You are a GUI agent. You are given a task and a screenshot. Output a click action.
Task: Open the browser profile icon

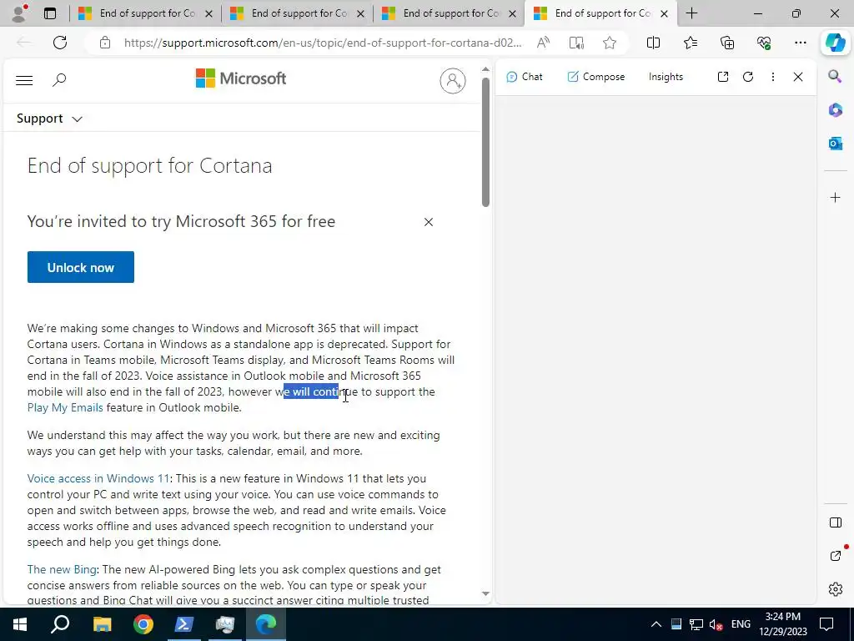point(20,13)
